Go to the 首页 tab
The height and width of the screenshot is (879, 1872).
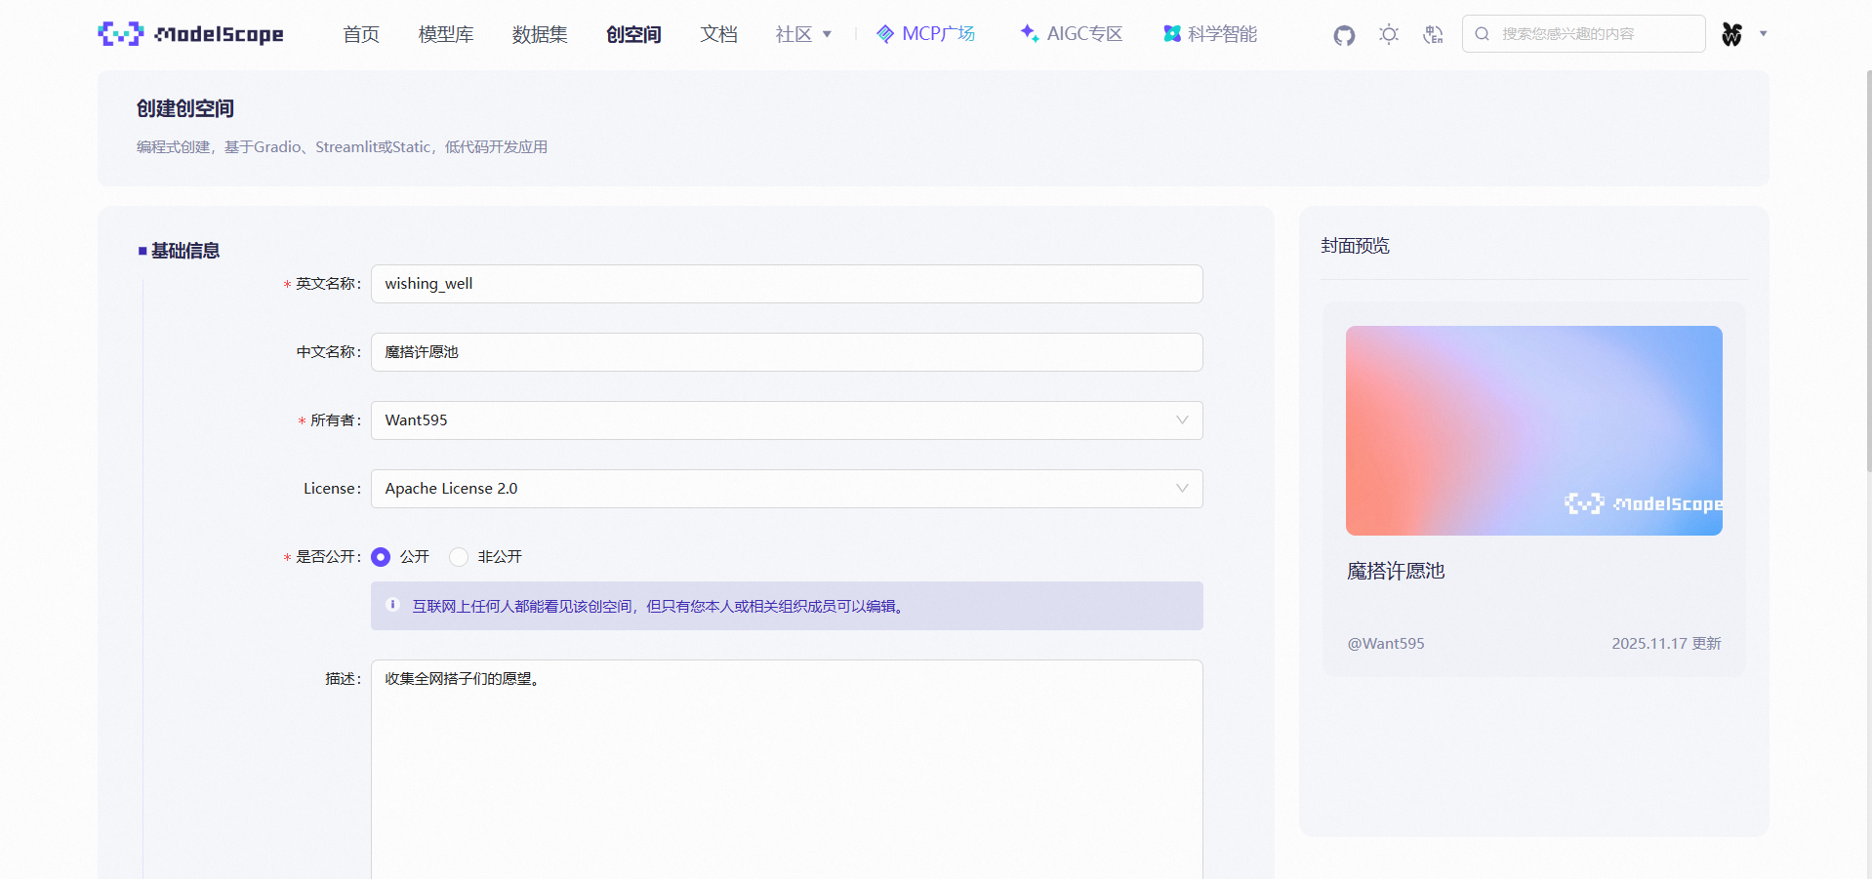point(361,34)
